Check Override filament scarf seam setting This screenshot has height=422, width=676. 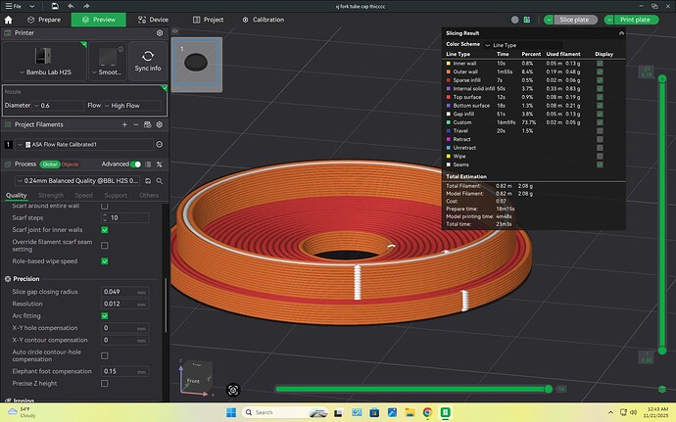[104, 245]
